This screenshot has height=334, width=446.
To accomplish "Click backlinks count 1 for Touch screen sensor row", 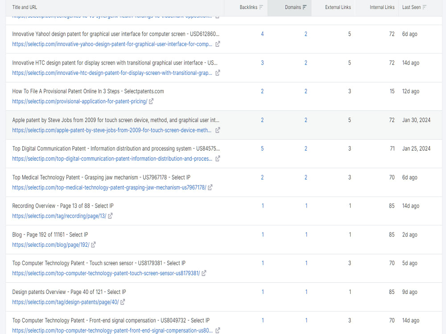I will click(x=263, y=263).
